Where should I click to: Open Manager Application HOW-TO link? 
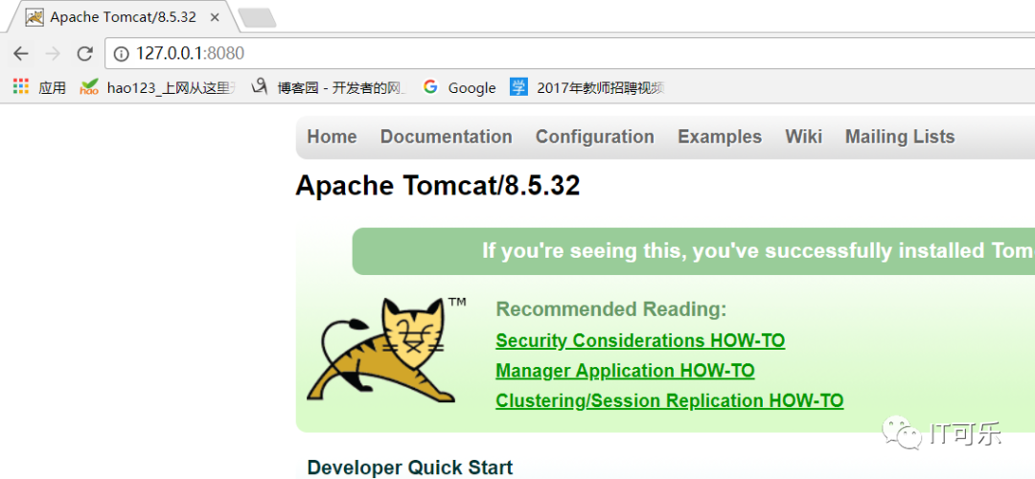625,371
